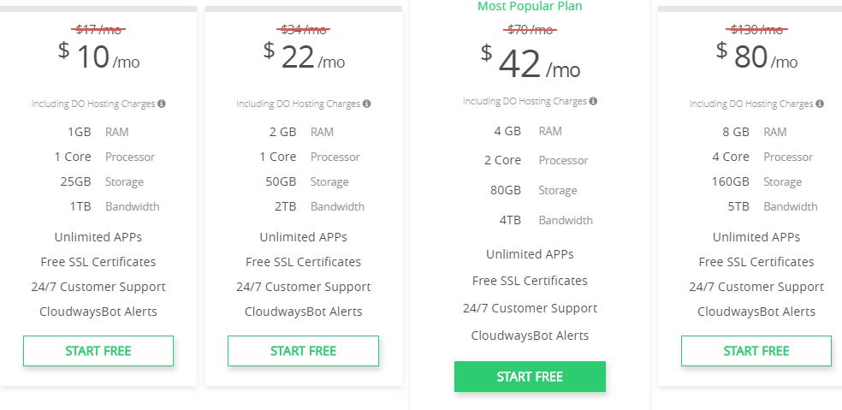The image size is (842, 410).
Task: Select the Most Popular Plan label
Action: [530, 7]
